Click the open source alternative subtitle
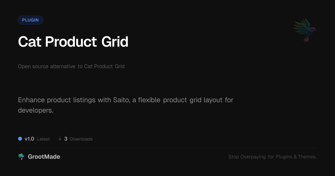Screen dimensions: 335x176 point(71,66)
